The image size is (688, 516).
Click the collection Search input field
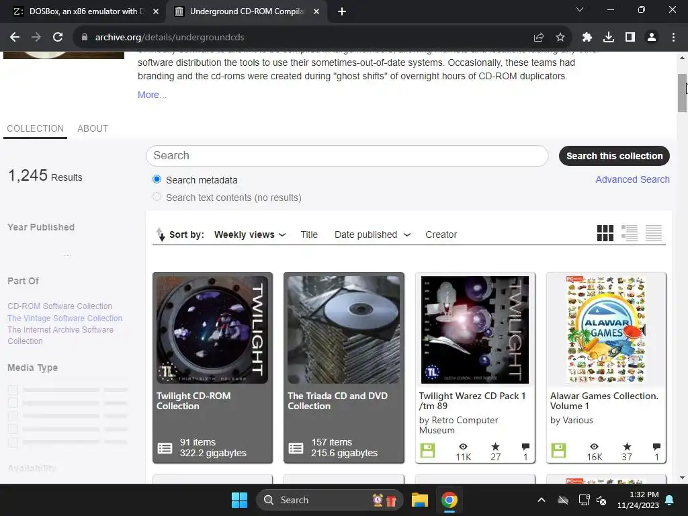pyautogui.click(x=347, y=156)
